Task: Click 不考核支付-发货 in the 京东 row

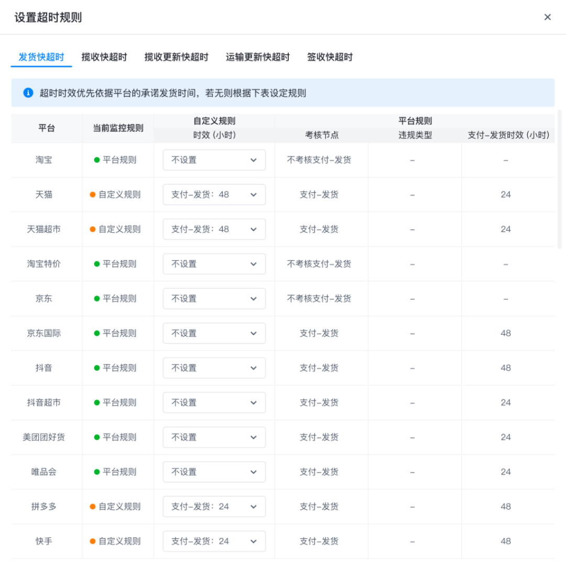Action: click(319, 299)
